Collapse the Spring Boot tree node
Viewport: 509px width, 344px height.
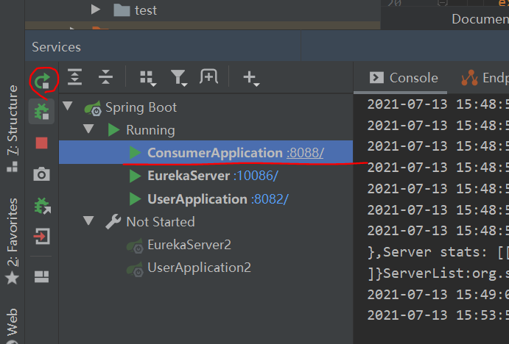point(68,106)
